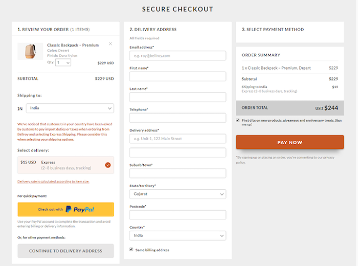Click the Classic Backpack product thumbnail
The height and width of the screenshot is (266, 358).
point(30,51)
